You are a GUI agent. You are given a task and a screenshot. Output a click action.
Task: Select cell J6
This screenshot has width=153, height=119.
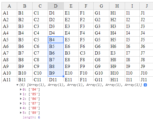tap(146, 46)
